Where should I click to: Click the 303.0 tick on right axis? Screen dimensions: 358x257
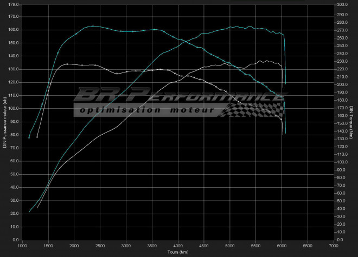tap(342, 4)
